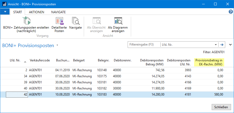Sort by the Lfd. Nr. column header

[15, 60]
